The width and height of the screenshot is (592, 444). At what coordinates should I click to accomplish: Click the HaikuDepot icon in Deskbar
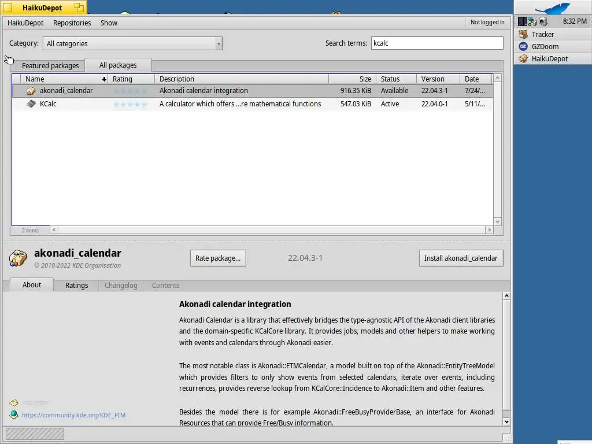pos(523,58)
